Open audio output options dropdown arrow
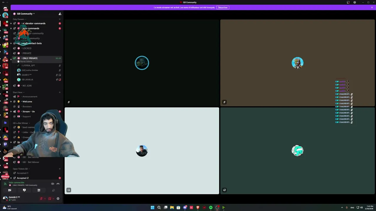 tap(53, 199)
